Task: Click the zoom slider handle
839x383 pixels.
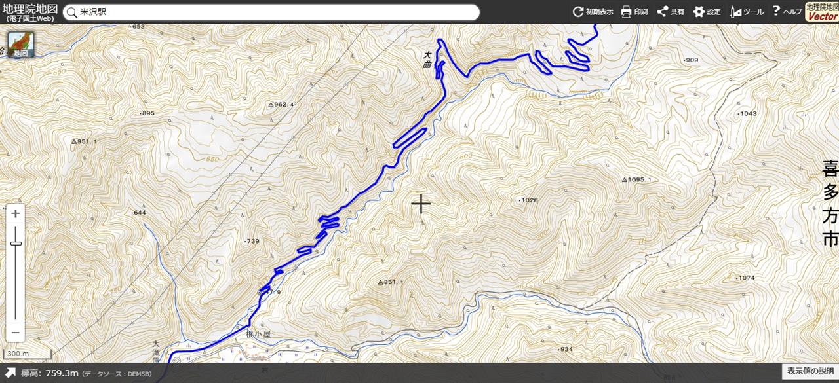Action: coord(16,244)
